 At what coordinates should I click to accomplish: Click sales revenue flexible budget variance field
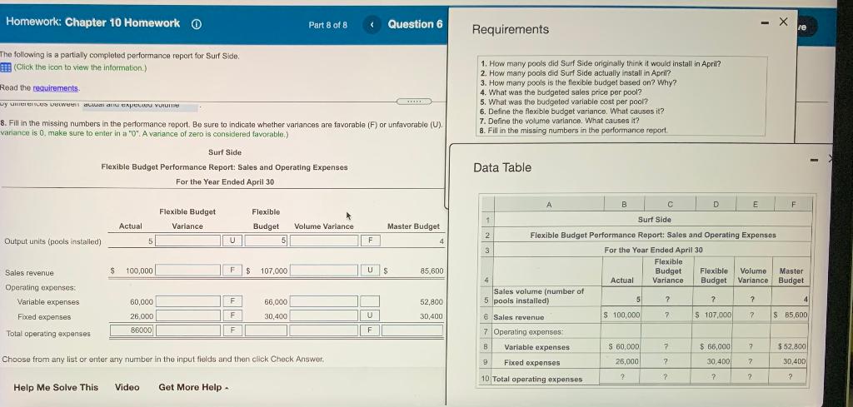tap(187, 270)
